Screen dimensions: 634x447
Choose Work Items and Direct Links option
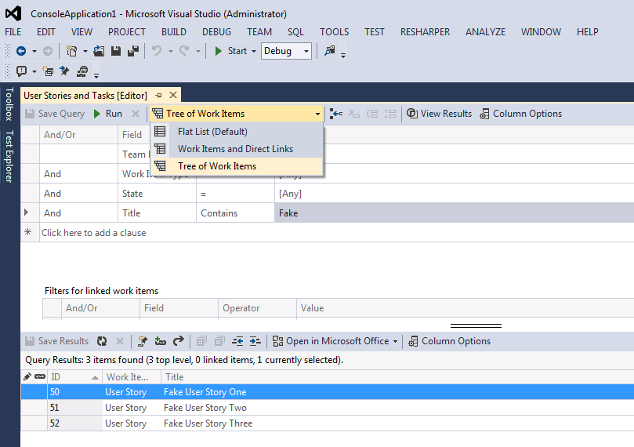click(x=237, y=149)
